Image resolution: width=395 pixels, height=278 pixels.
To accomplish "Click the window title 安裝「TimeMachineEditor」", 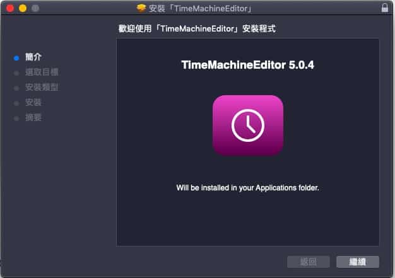I will pyautogui.click(x=201, y=9).
